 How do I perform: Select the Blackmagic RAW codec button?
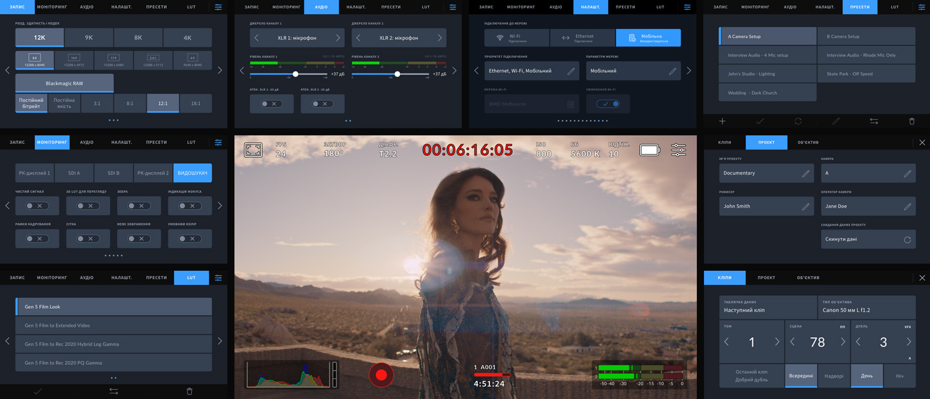[65, 83]
